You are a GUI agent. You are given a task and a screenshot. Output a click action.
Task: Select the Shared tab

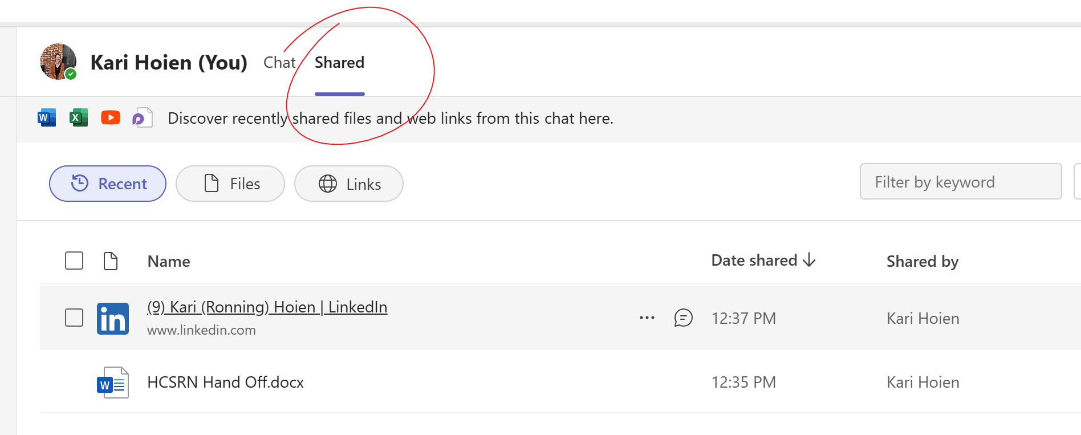(x=339, y=62)
